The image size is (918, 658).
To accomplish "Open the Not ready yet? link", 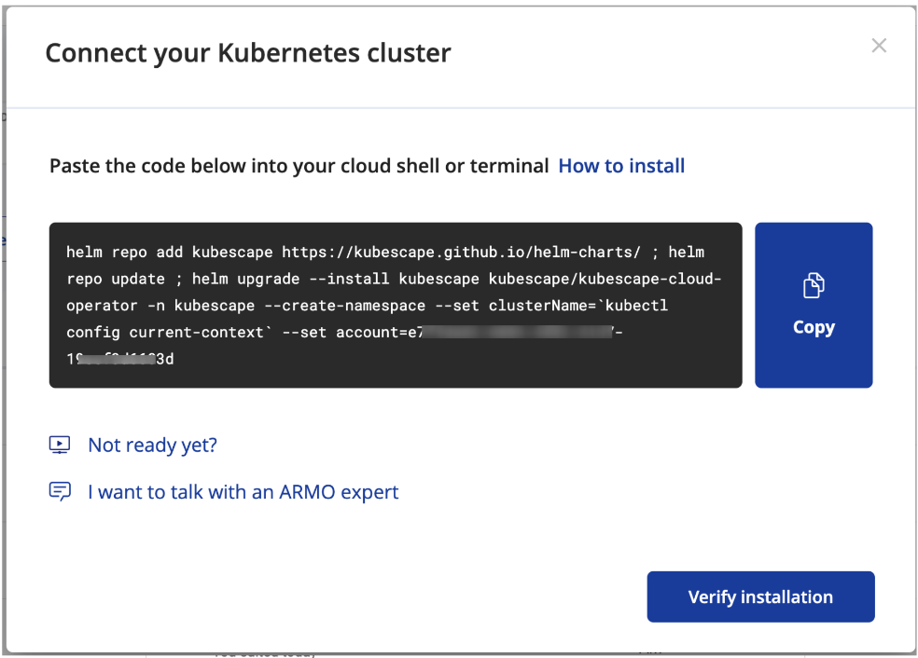I will [x=152, y=446].
